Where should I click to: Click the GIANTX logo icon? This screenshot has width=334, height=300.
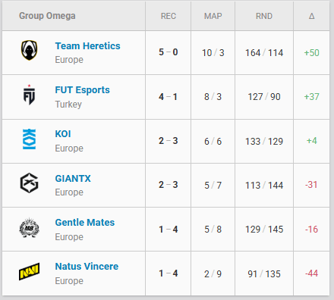pyautogui.click(x=29, y=183)
